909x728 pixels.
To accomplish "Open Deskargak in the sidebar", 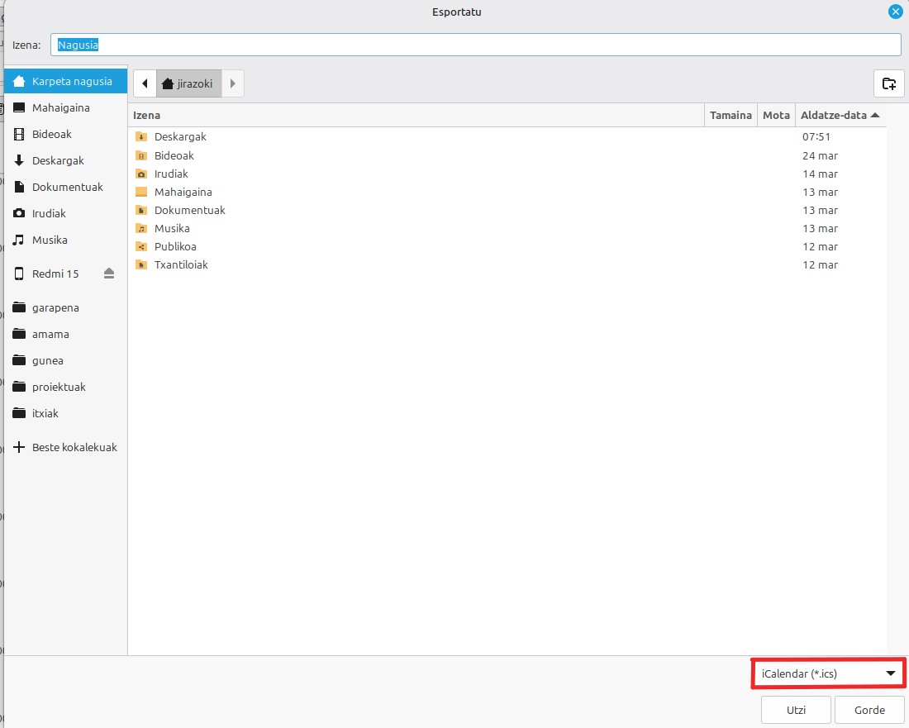I will point(58,160).
